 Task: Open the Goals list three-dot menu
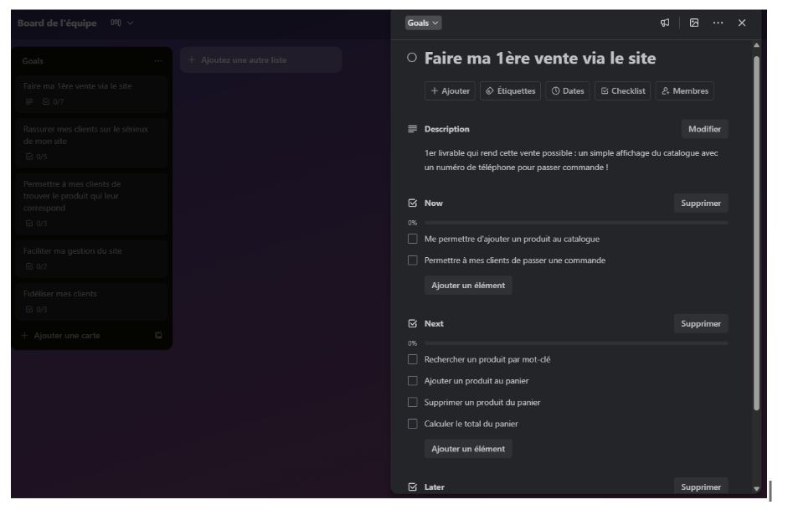pos(158,61)
